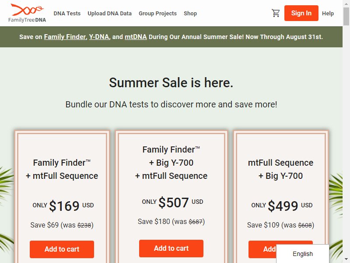Go to the Shop menu item
The width and height of the screenshot is (350, 263).
pos(190,14)
